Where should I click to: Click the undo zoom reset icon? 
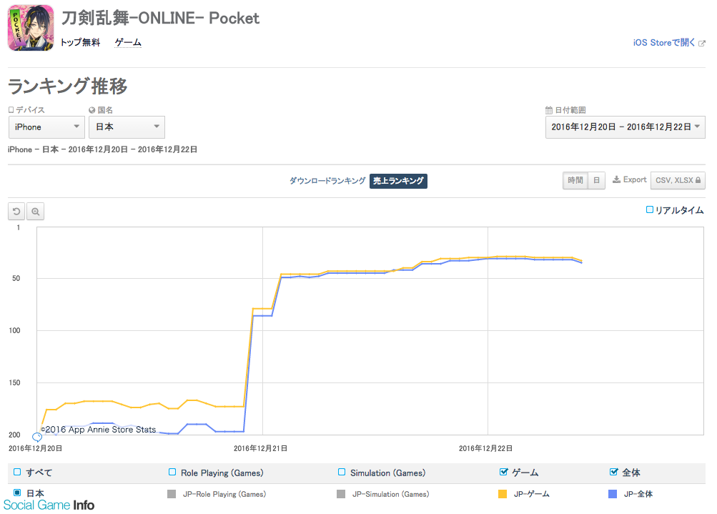point(16,212)
